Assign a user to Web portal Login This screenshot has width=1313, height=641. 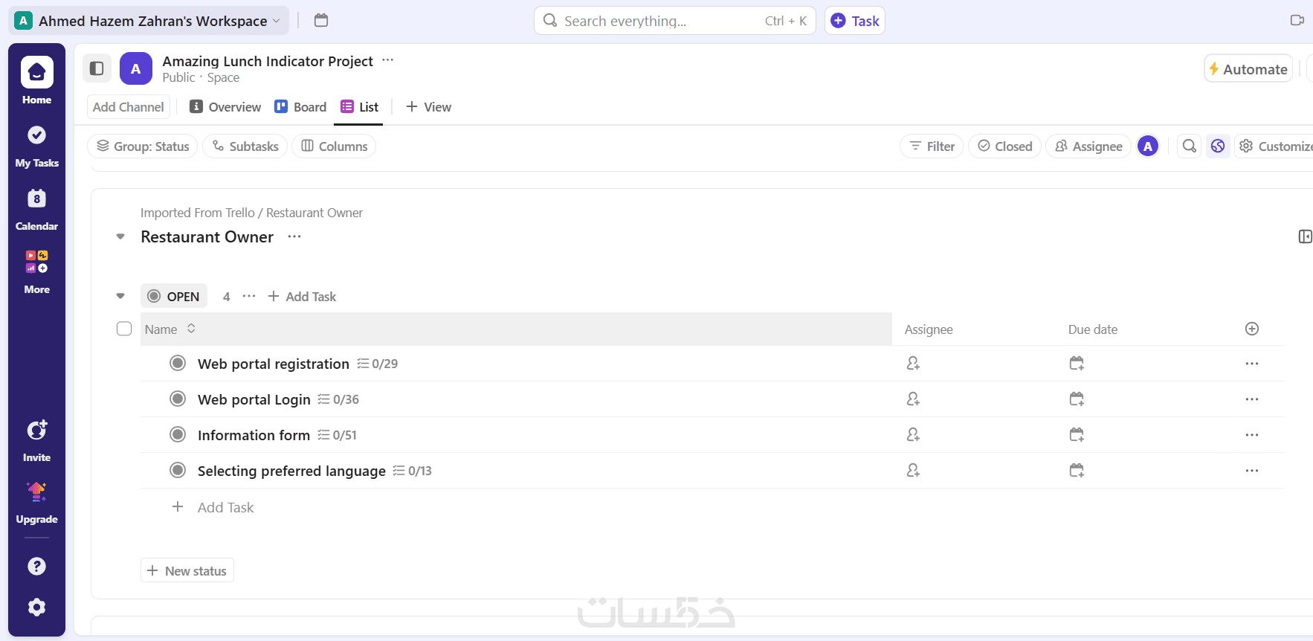[913, 399]
